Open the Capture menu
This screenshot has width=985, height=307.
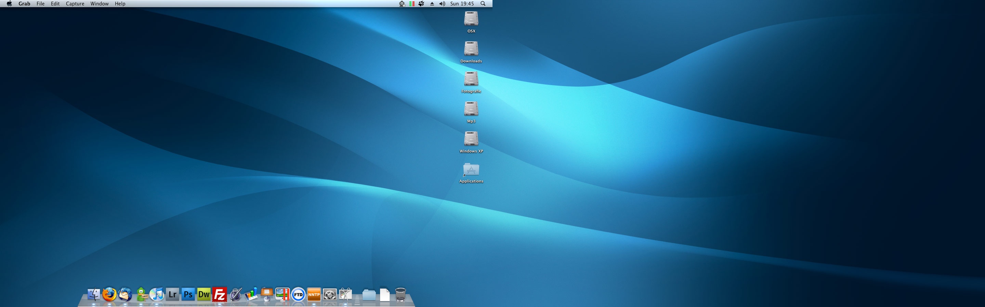(75, 3)
